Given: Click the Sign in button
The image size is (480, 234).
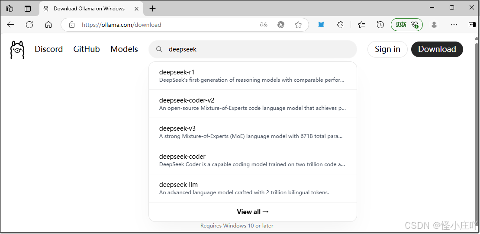Looking at the screenshot, I should click(x=387, y=49).
